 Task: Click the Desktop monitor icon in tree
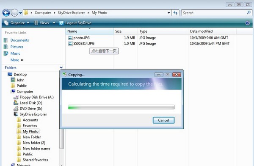(10, 74)
